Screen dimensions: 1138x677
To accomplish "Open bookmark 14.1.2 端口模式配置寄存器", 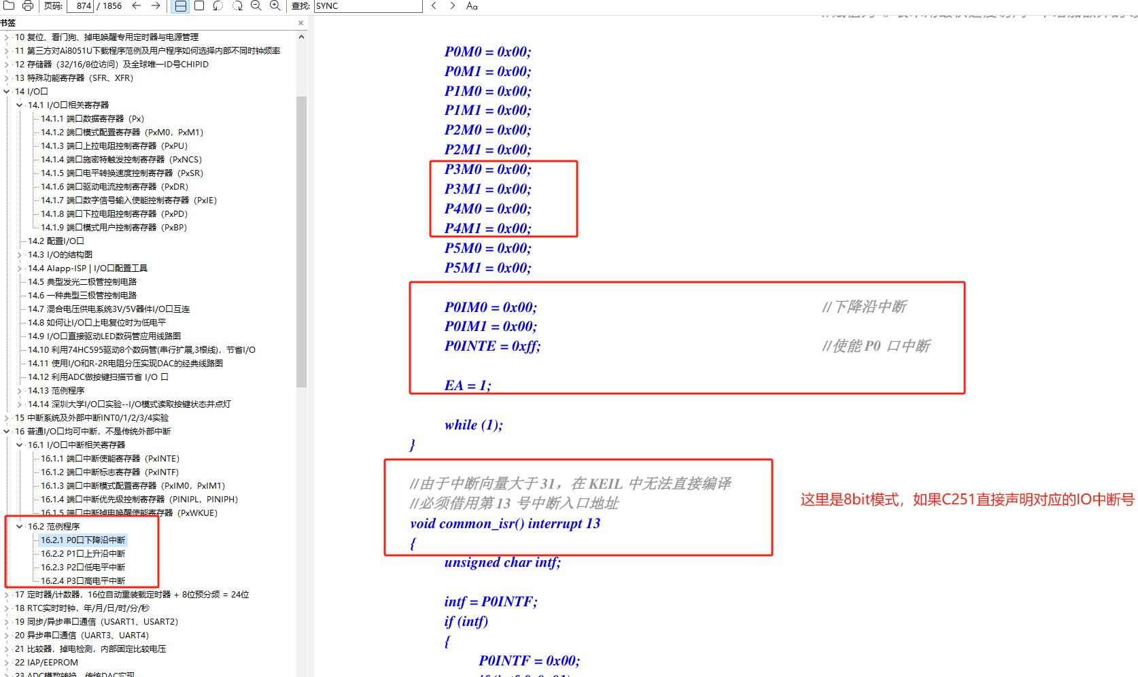I will 122,133.
